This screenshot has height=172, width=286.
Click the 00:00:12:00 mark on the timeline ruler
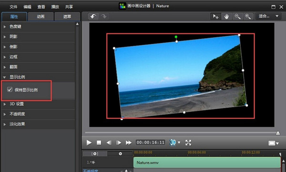pos(251,152)
